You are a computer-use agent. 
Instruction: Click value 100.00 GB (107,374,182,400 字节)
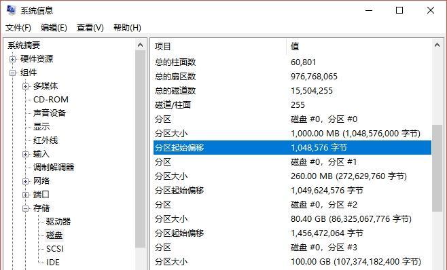click(x=356, y=262)
